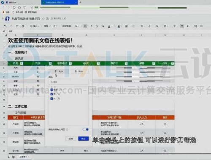Viewport: 211px width, 160px height.
Task: Select the 工作表1 sheet tab
Action: point(24,157)
